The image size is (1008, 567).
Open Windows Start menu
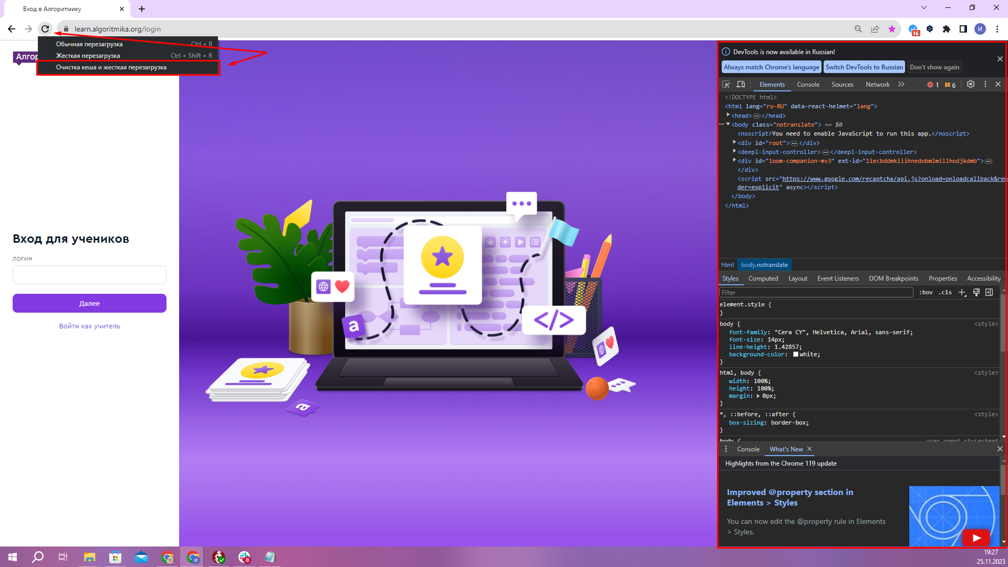click(x=13, y=557)
